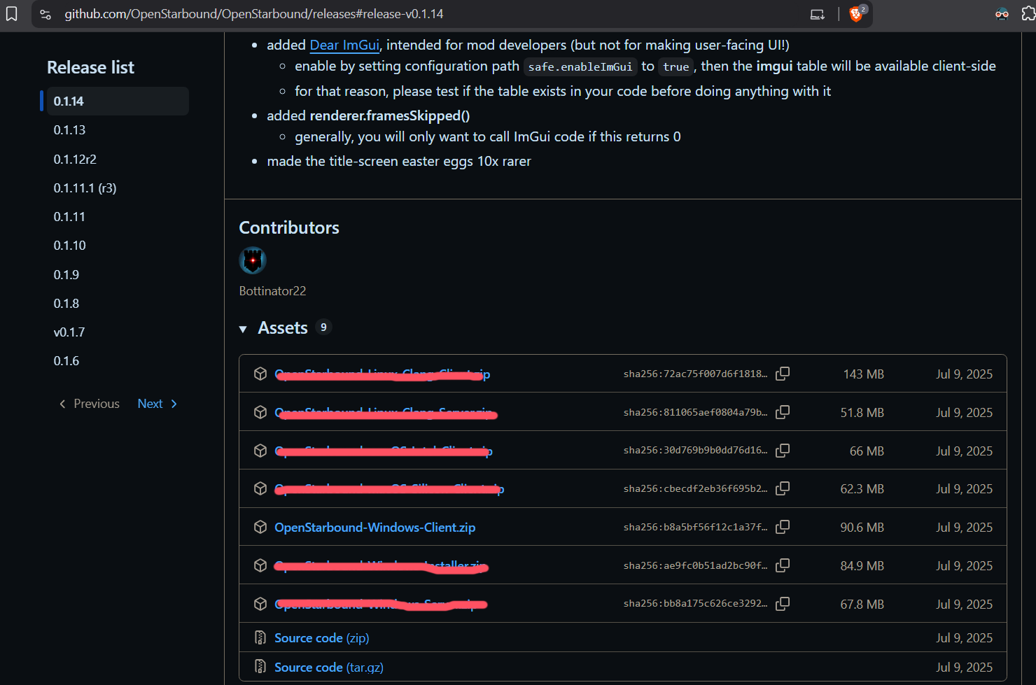The height and width of the screenshot is (685, 1036).
Task: Click the 'true' code snippet
Action: coord(675,66)
